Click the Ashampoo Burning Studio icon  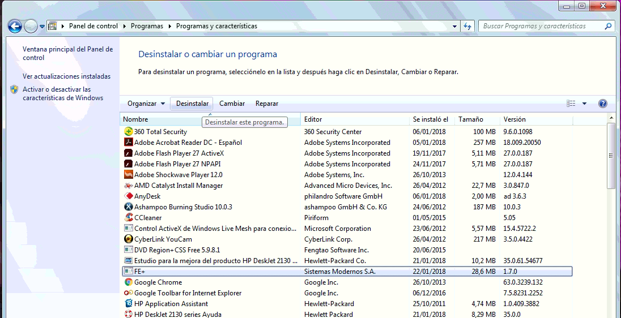click(128, 207)
